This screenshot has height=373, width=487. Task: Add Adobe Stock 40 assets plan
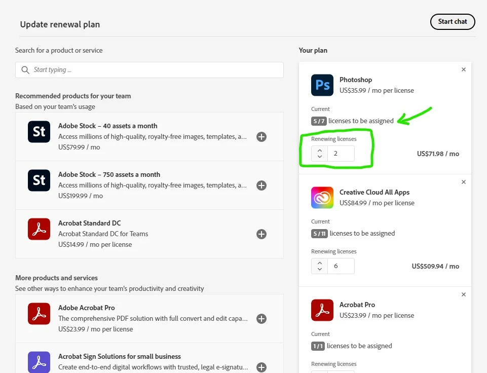[261, 137]
